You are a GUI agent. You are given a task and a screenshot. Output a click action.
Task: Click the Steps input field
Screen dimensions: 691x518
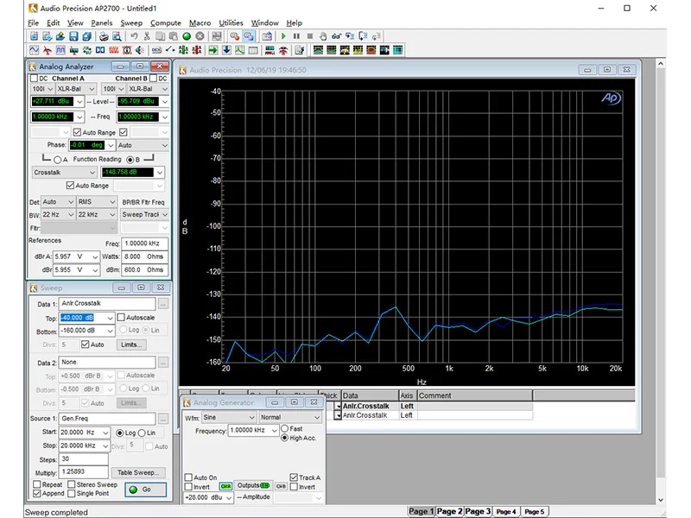coord(84,459)
